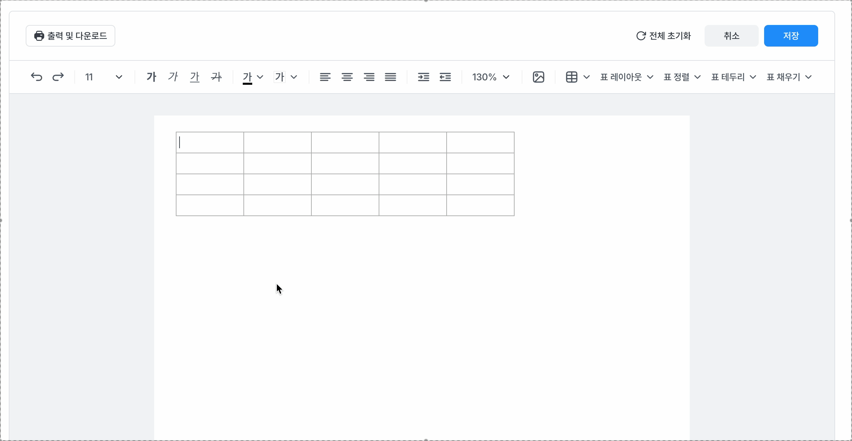Justify text alignment icon

[x=390, y=77]
